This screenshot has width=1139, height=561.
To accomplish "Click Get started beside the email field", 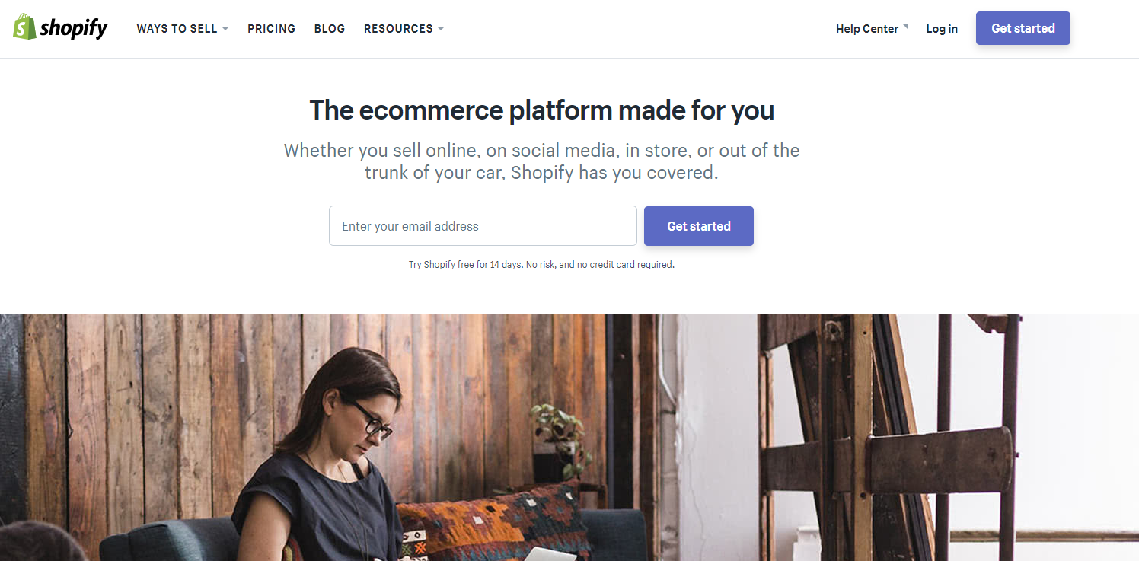I will [699, 226].
